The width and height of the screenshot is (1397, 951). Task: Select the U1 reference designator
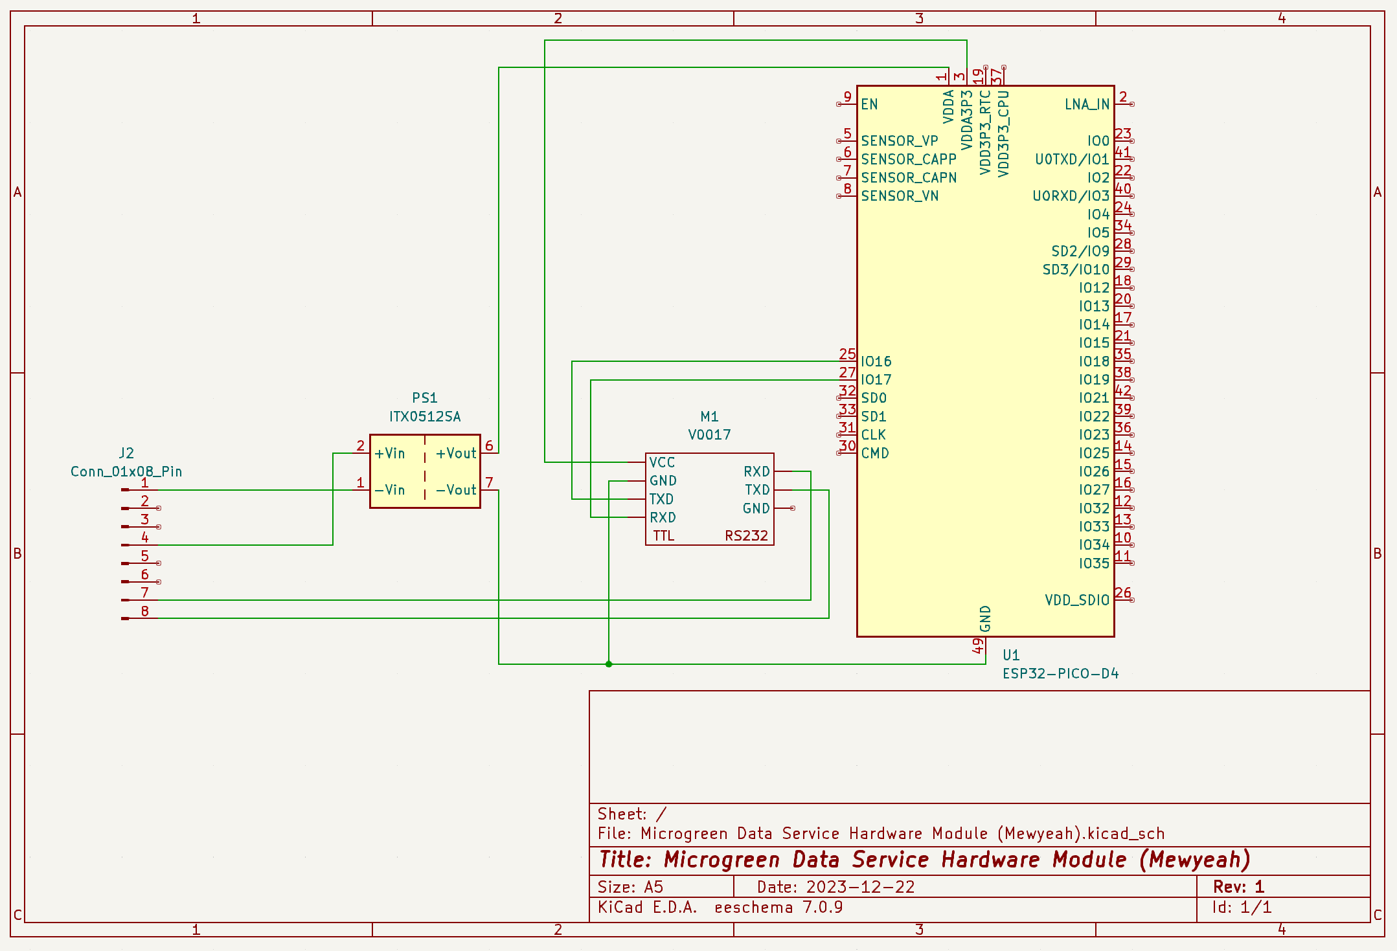tap(1011, 655)
